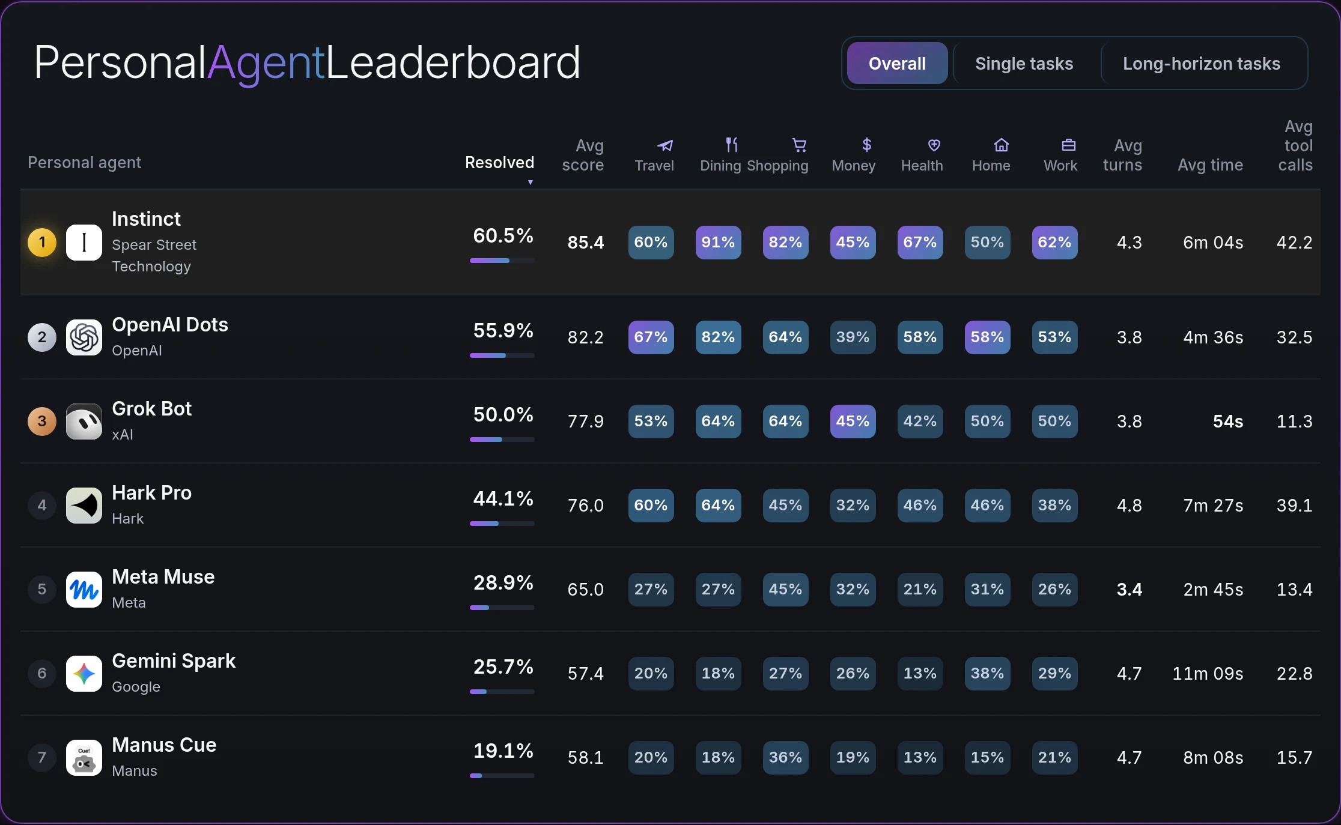Click the Instinct agent logo
Image resolution: width=1341 pixels, height=825 pixels.
pos(84,243)
